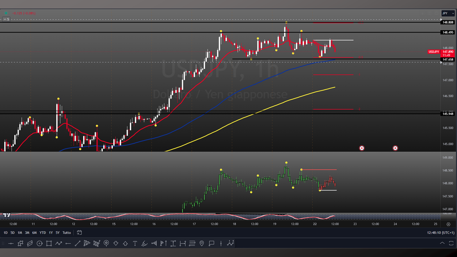The width and height of the screenshot is (457, 257).
Task: Select the polyline path drawing tool
Action: [x=20, y=243]
